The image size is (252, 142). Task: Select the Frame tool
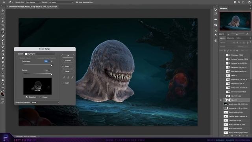point(3,29)
